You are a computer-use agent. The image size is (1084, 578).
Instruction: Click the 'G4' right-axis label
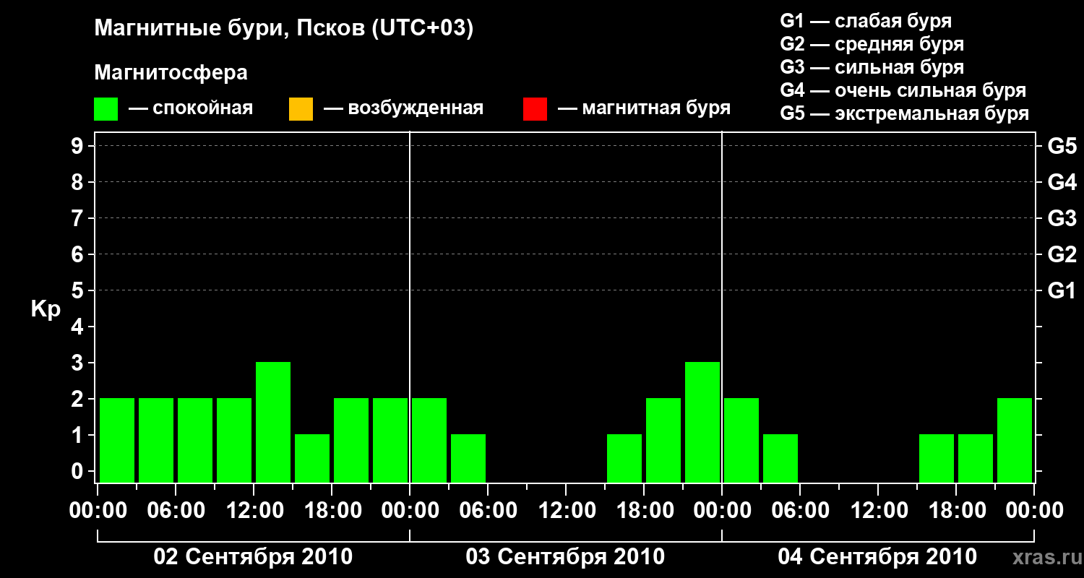point(1062,182)
